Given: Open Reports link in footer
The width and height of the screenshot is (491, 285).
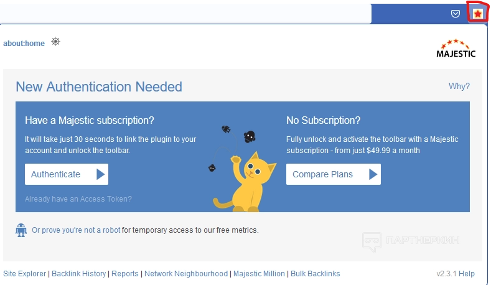Looking at the screenshot, I should [x=125, y=273].
